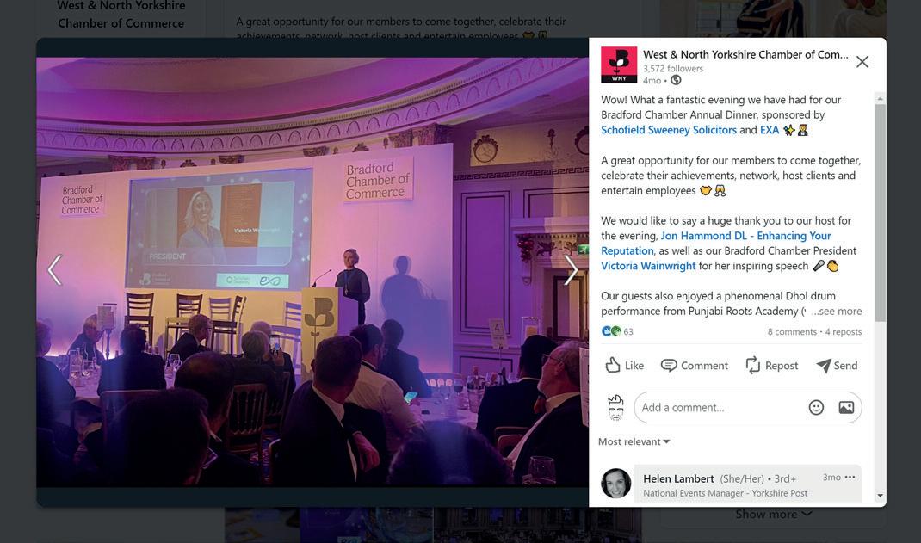Open the EXA company link

(x=770, y=130)
